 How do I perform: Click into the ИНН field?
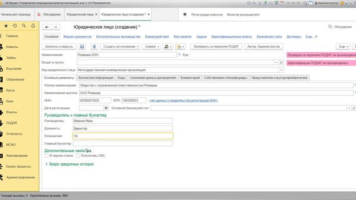point(95,101)
